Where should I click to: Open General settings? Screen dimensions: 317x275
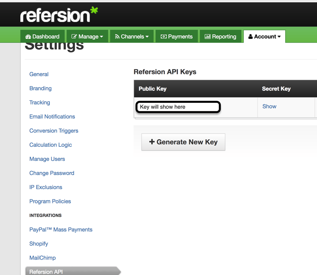tap(39, 74)
